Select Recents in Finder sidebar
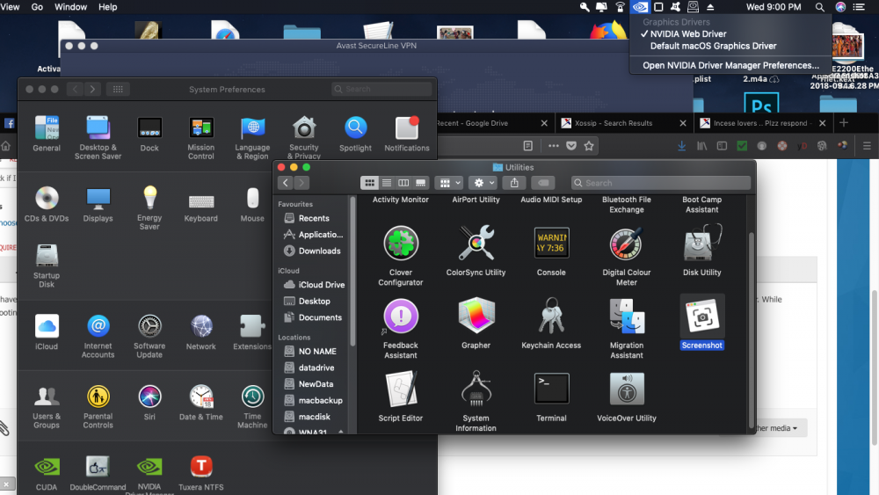The width and height of the screenshot is (879, 495). (314, 218)
